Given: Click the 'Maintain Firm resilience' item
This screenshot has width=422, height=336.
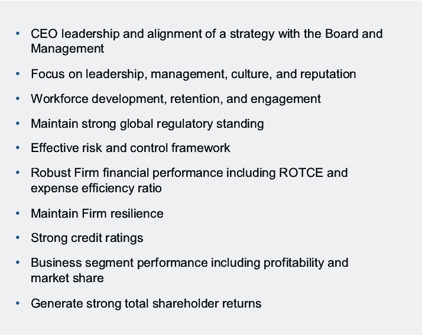Looking at the screenshot, I should (x=97, y=213).
